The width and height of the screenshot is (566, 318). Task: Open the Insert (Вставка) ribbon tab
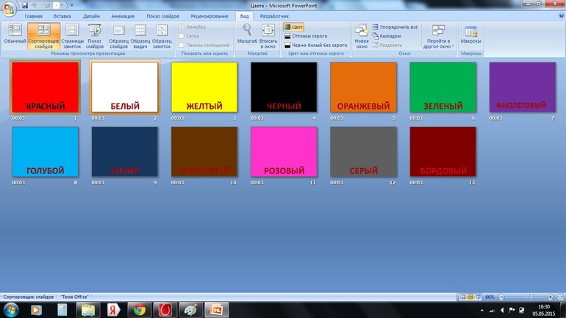(62, 15)
